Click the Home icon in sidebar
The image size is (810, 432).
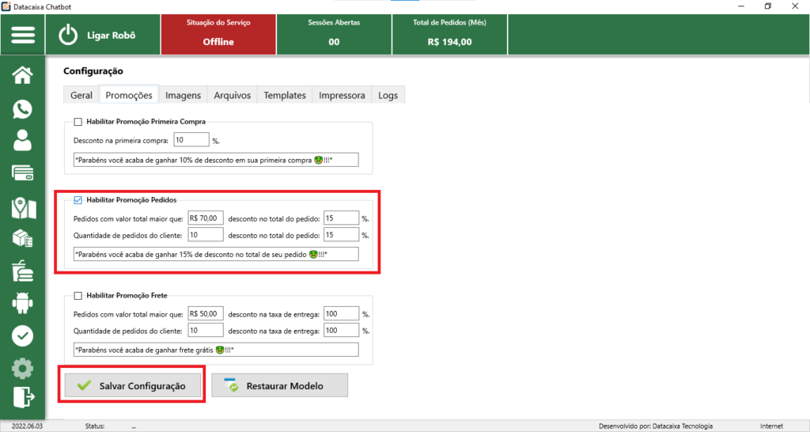[23, 75]
